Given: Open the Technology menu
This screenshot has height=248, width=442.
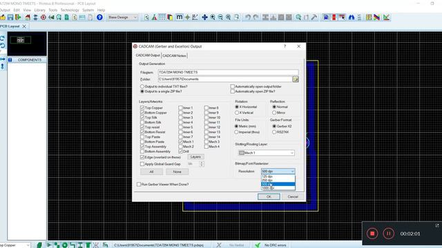Looking at the screenshot, I should [70, 10].
